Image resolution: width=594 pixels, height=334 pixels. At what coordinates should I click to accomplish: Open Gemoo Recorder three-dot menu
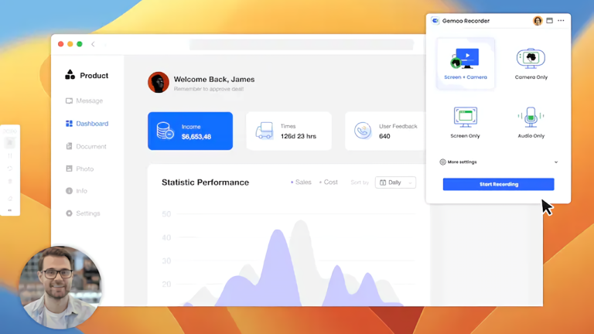[561, 20]
